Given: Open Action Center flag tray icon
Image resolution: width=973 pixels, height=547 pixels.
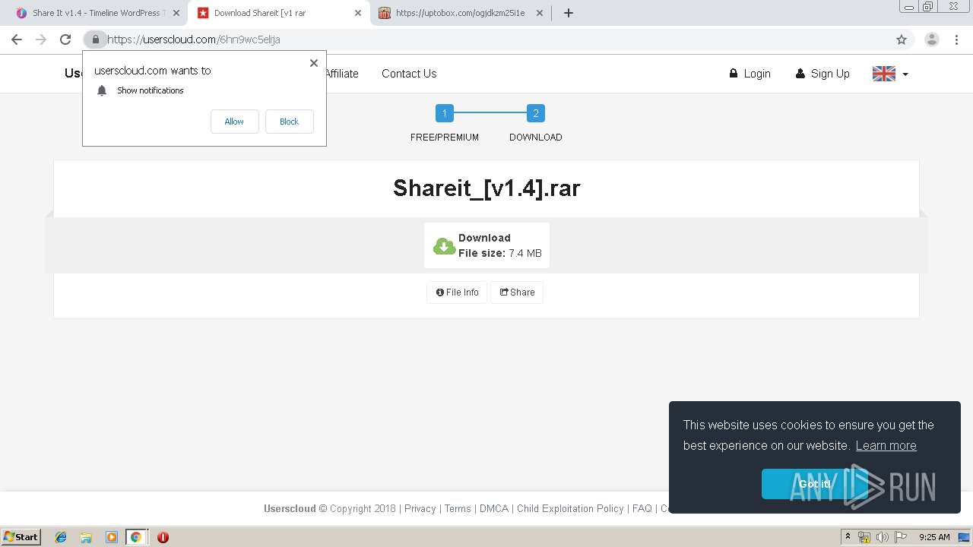Looking at the screenshot, I should point(900,537).
